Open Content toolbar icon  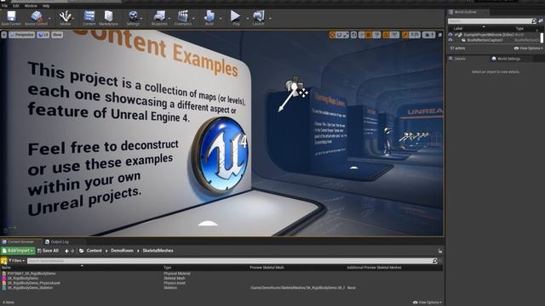(x=89, y=18)
